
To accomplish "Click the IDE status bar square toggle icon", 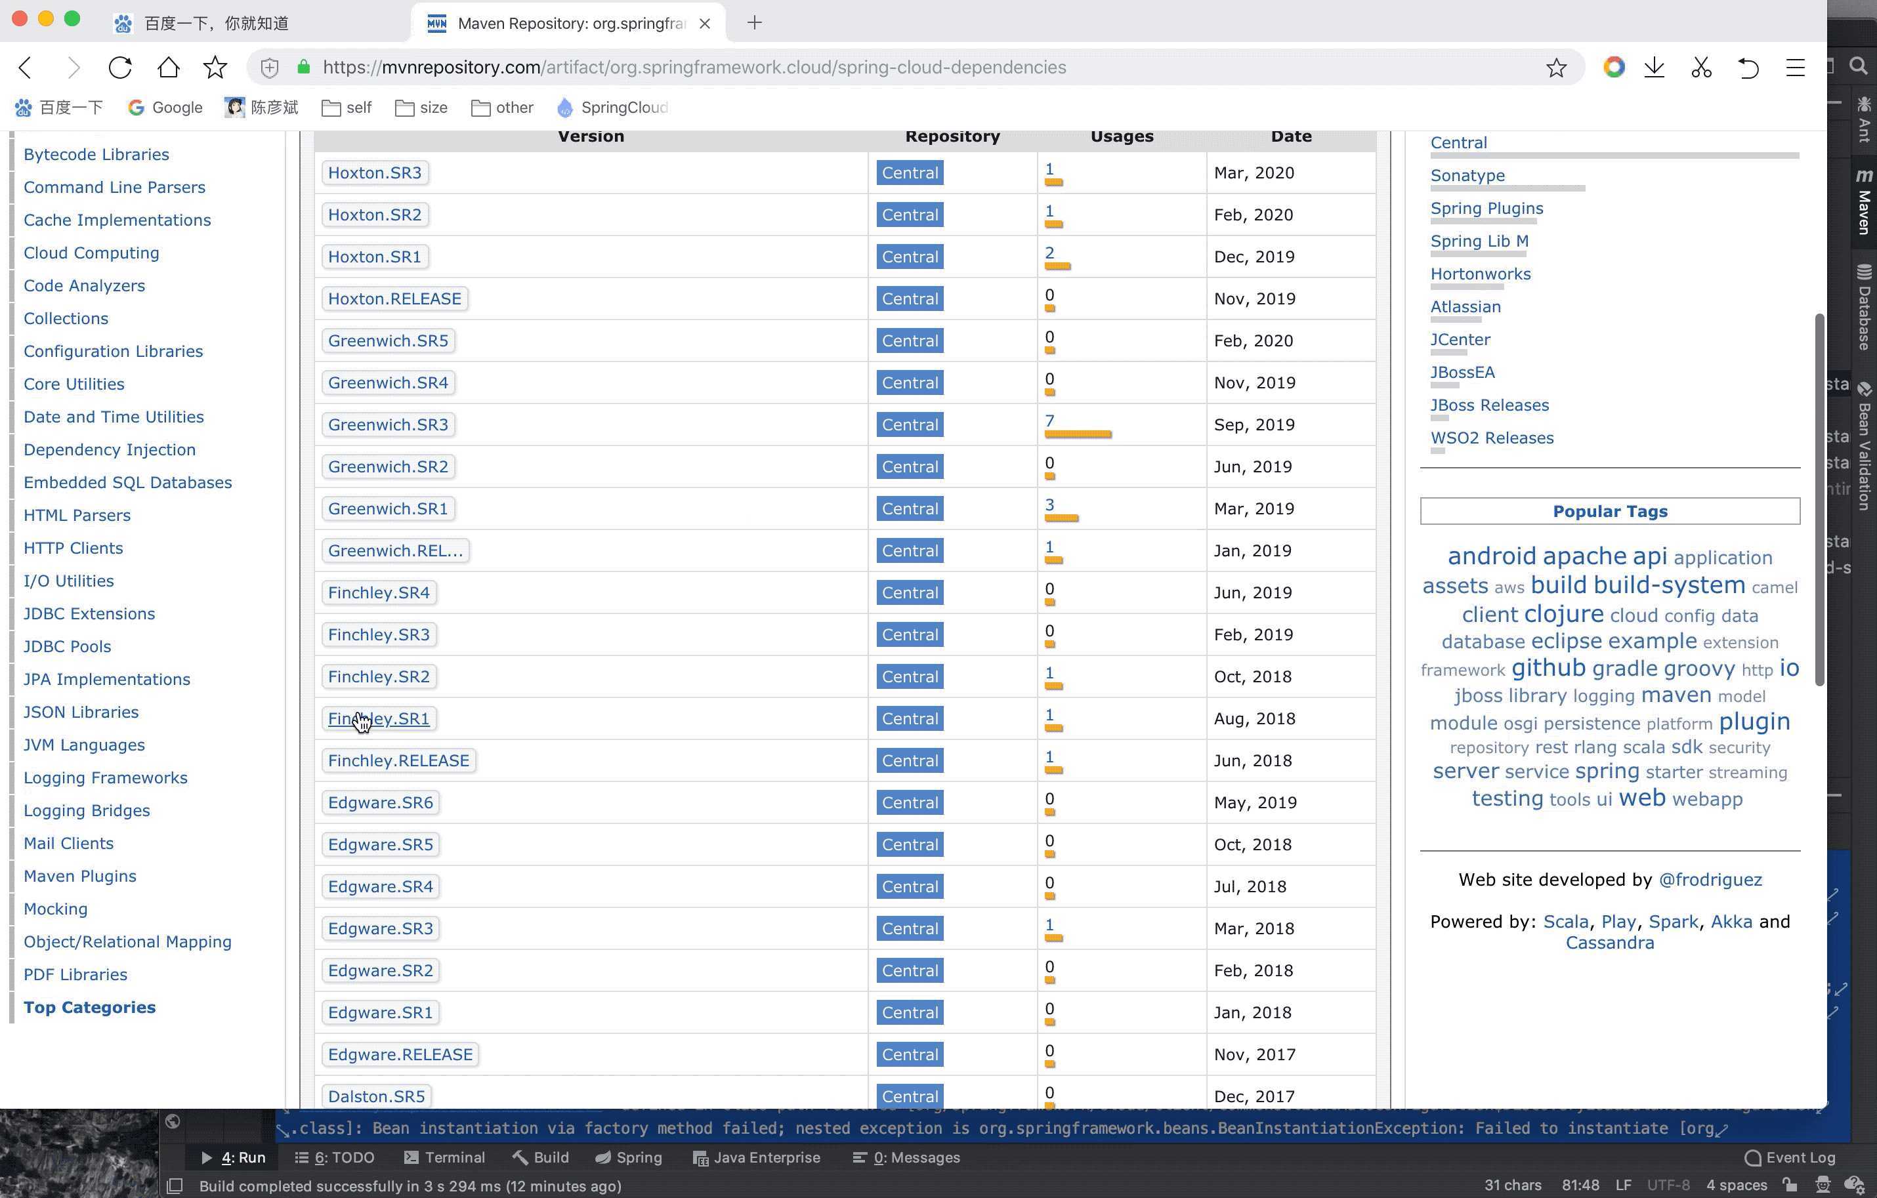I will (175, 1186).
